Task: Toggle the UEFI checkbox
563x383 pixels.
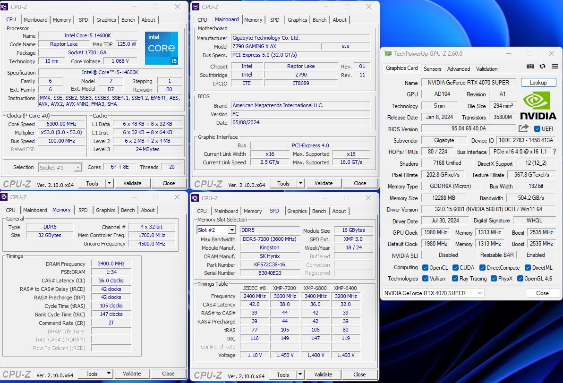Action: coord(537,129)
